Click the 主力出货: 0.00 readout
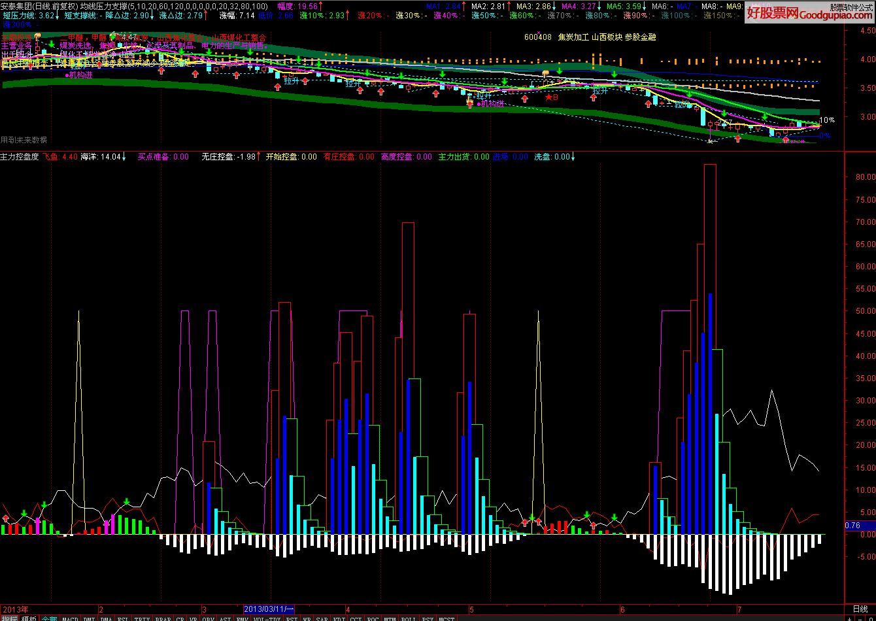 (463, 157)
